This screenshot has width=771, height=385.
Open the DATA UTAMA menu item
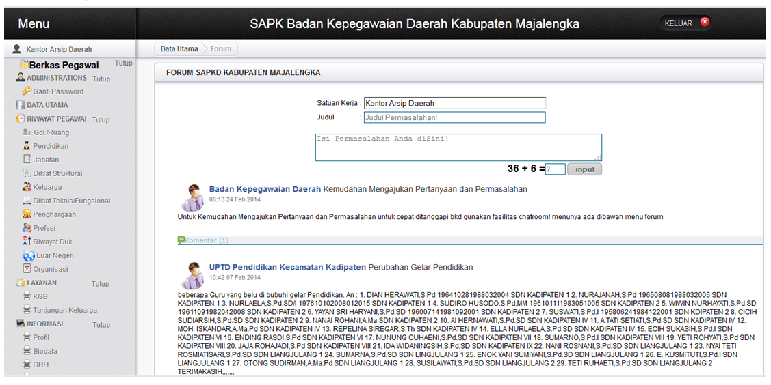[x=47, y=105]
